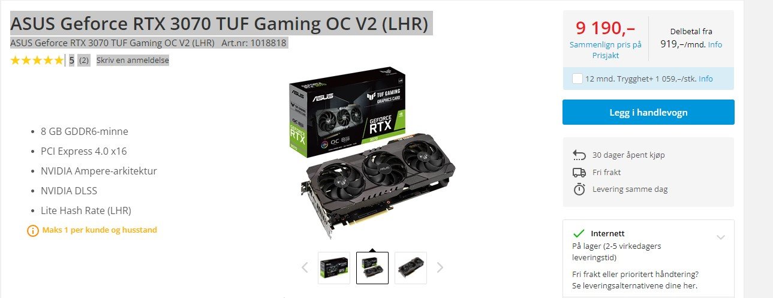Click the Levering samme dag stopwatch icon

coord(579,189)
